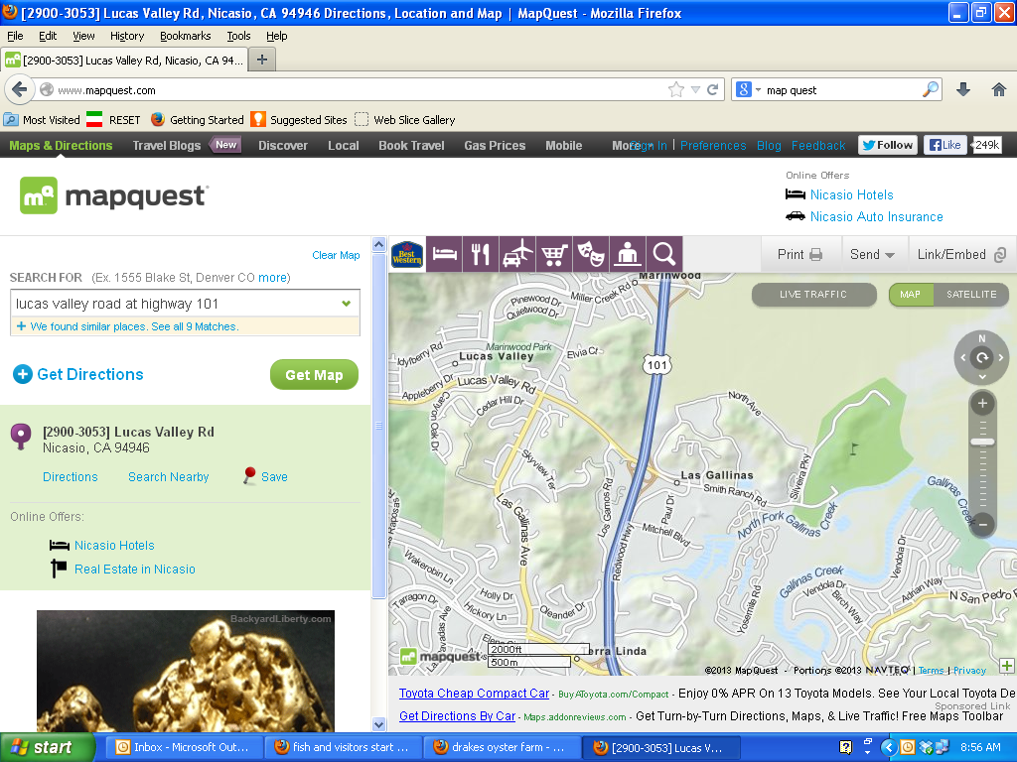Click the left panel scrollbar up arrow
The image size is (1017, 762).
click(x=378, y=244)
